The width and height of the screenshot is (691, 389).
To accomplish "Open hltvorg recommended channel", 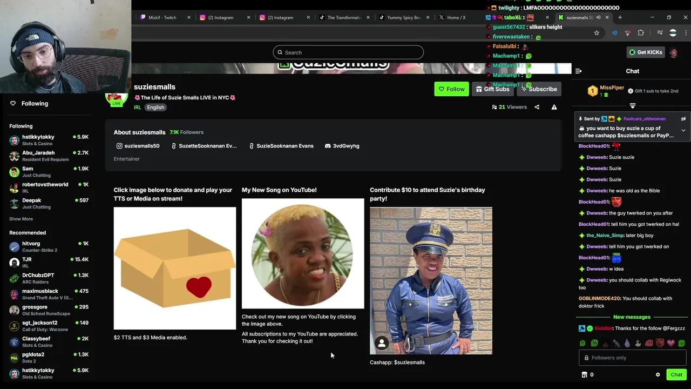I will tap(49, 246).
